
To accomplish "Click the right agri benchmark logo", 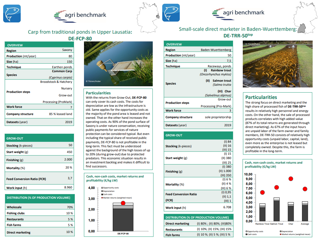I will click(x=238, y=14).
